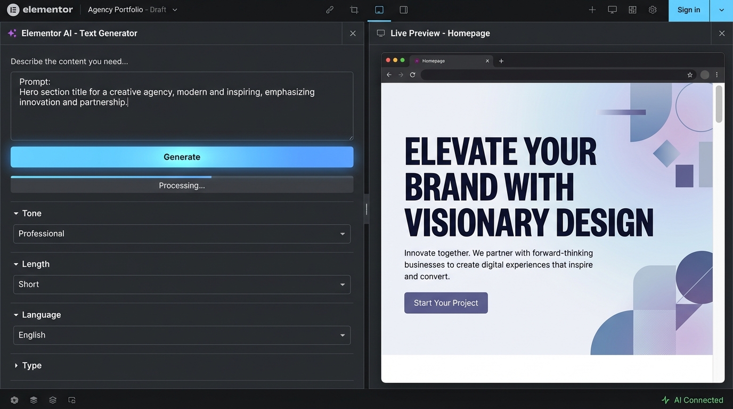The height and width of the screenshot is (409, 733).
Task: Click the AI Connected status indicator
Action: click(x=693, y=399)
